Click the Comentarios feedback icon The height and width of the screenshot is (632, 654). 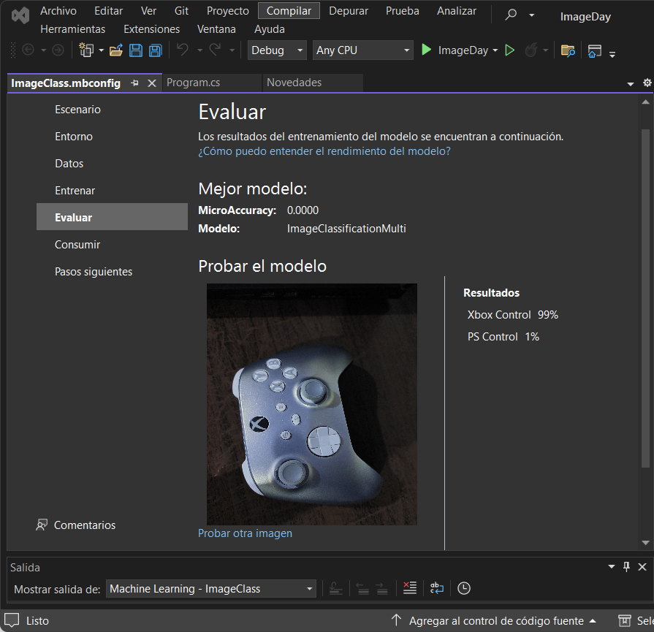42,525
